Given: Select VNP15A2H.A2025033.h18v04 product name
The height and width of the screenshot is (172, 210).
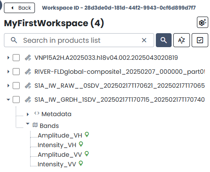Looking at the screenshot, I should click(106, 58).
